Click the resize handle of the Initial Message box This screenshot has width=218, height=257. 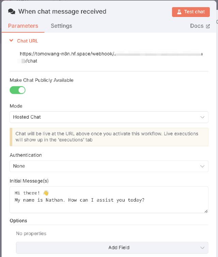pyautogui.click(x=206, y=211)
